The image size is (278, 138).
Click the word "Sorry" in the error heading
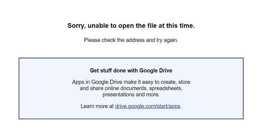[76, 26]
